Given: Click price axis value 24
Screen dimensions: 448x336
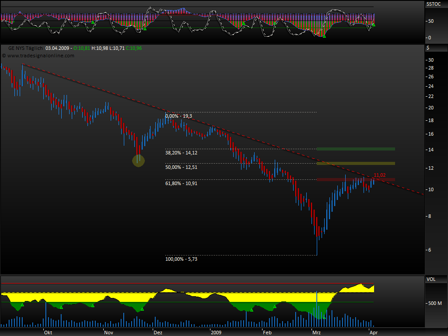Looking at the screenshot, I should [x=431, y=86].
